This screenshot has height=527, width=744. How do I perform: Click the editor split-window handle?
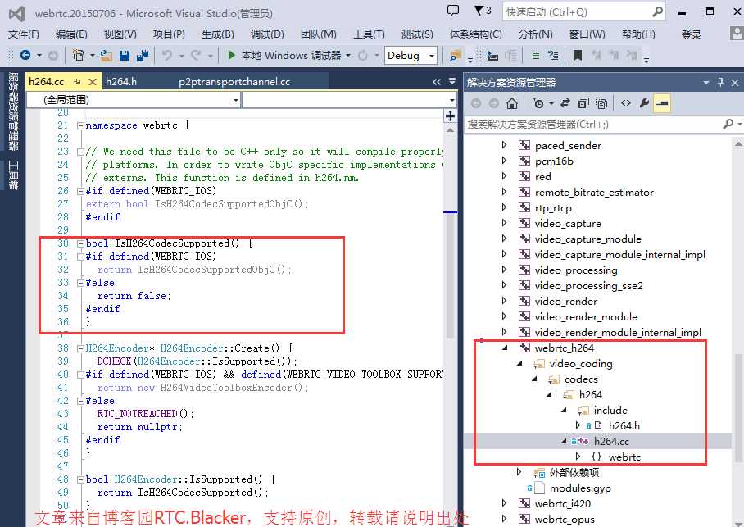(x=450, y=116)
